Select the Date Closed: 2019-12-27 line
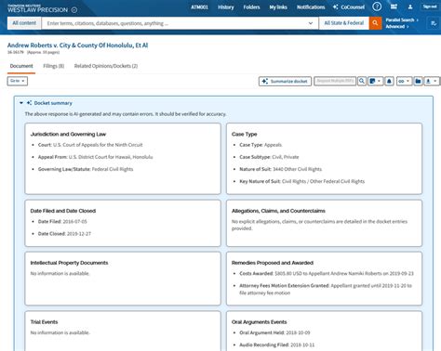The height and width of the screenshot is (351, 441). click(64, 234)
